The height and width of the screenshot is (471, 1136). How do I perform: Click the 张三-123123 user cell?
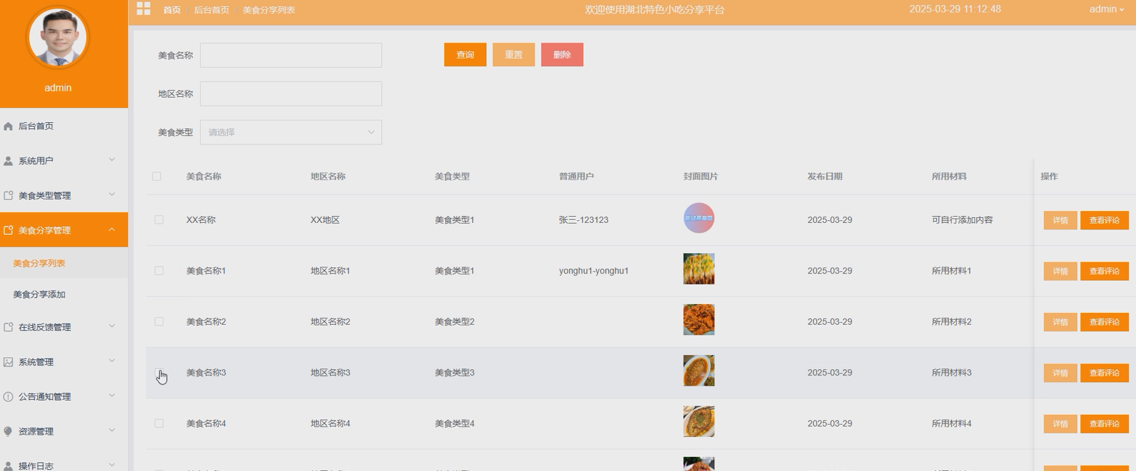click(x=583, y=220)
